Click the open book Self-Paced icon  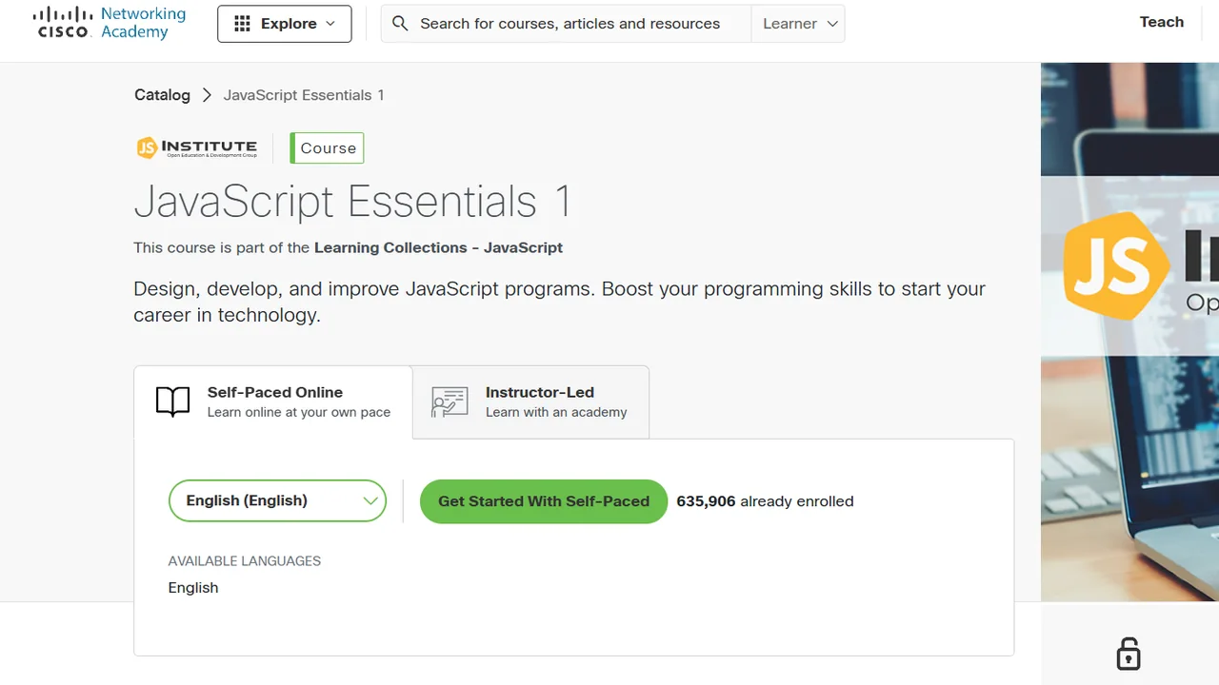172,401
